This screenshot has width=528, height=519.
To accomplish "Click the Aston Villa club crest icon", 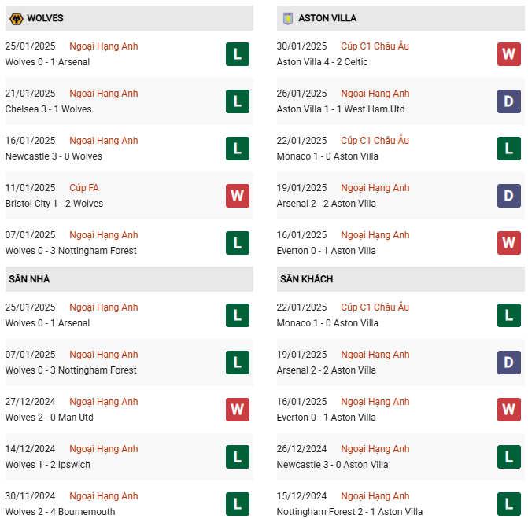I will (x=287, y=18).
